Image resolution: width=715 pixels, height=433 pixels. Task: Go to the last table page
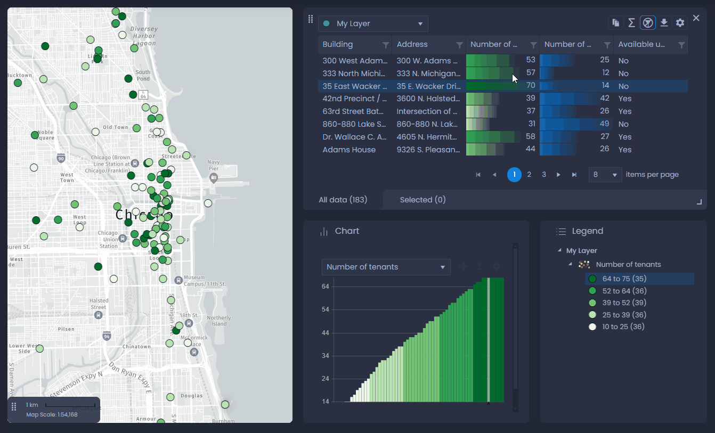point(574,175)
